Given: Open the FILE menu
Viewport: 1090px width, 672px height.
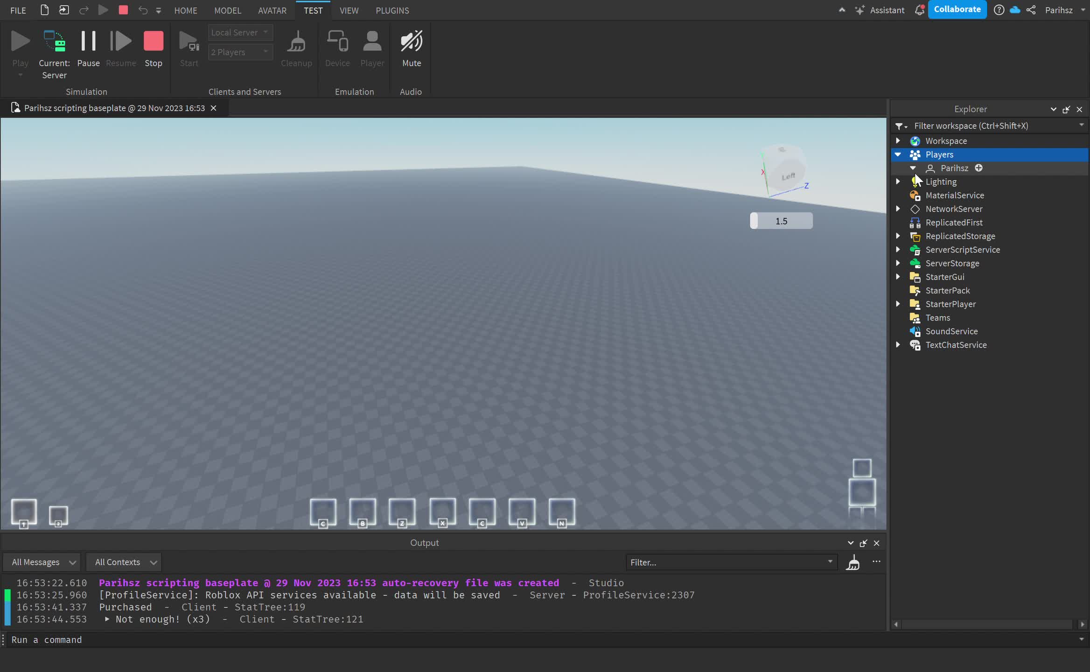Looking at the screenshot, I should click(x=18, y=10).
